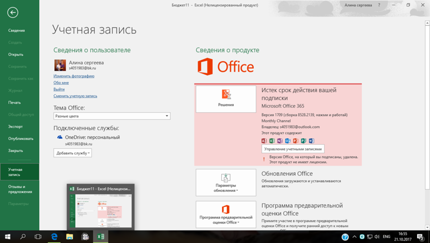Open the "Добавить службу" dropdown button
Image resolution: width=430 pixels, height=243 pixels.
[x=73, y=153]
